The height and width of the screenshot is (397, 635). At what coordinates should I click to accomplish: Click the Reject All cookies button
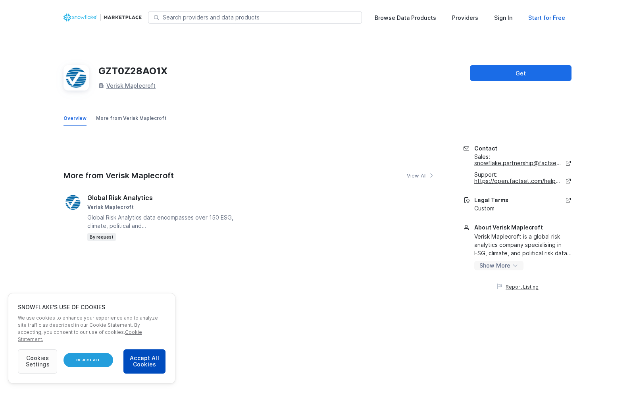tap(88, 360)
